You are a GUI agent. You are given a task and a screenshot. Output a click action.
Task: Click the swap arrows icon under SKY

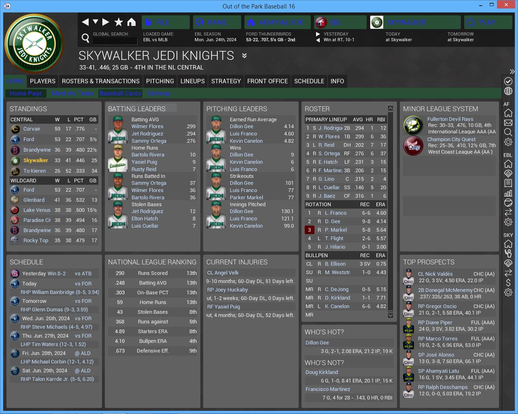click(508, 273)
